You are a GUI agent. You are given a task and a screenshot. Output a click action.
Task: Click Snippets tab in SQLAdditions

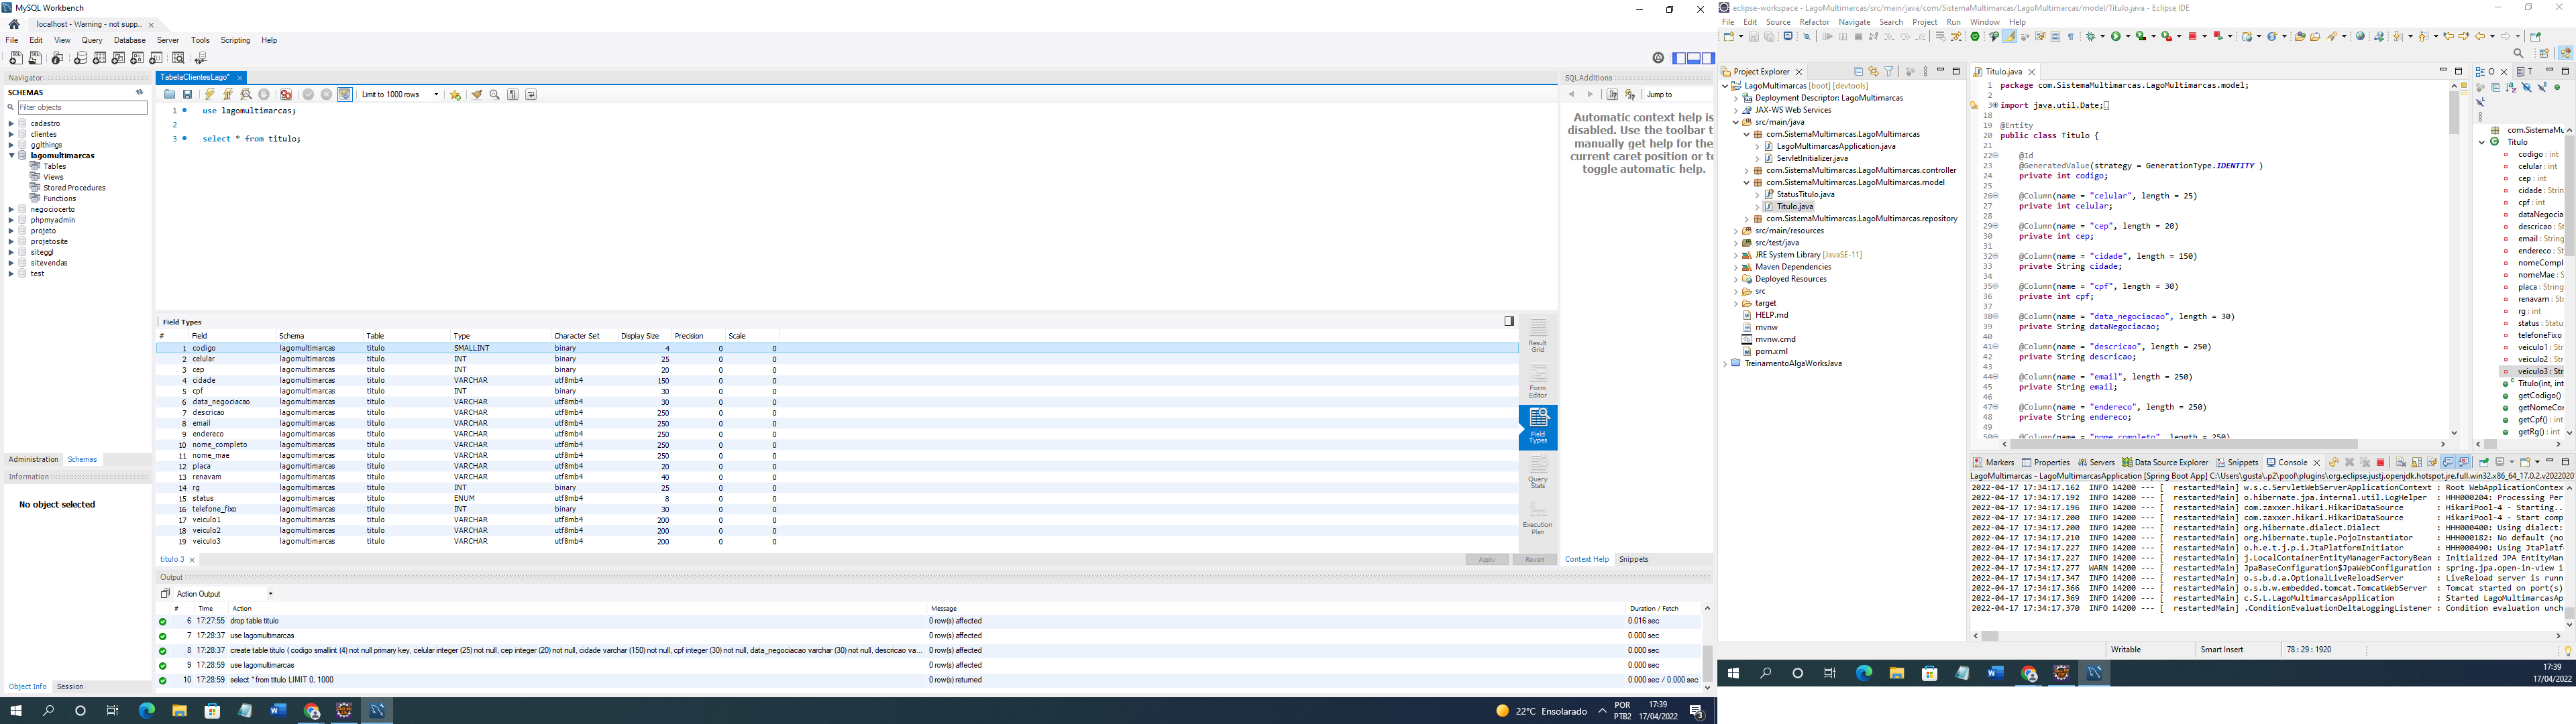[x=1633, y=559]
